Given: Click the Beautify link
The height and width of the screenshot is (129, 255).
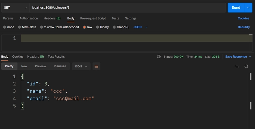Looking at the screenshot, I should click(x=244, y=27).
